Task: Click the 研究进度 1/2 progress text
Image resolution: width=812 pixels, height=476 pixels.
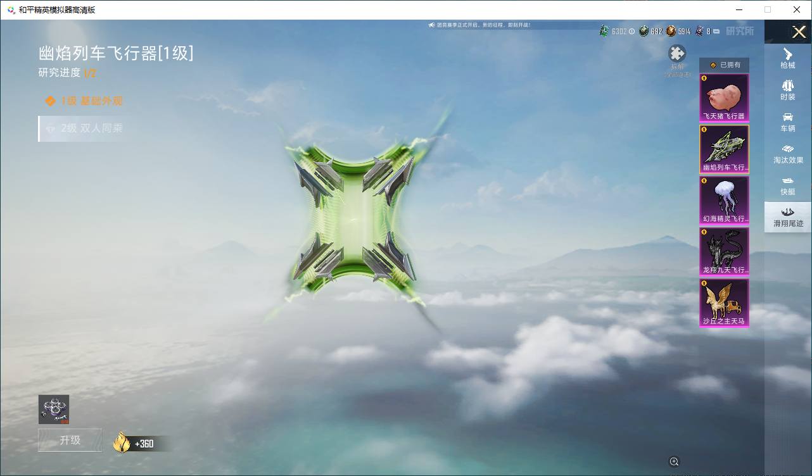Action: click(67, 73)
